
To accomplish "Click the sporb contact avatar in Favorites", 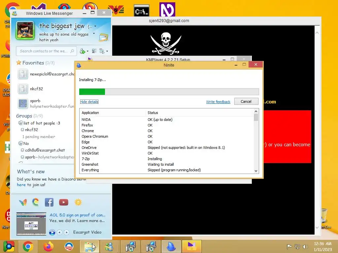I will [23, 103].
